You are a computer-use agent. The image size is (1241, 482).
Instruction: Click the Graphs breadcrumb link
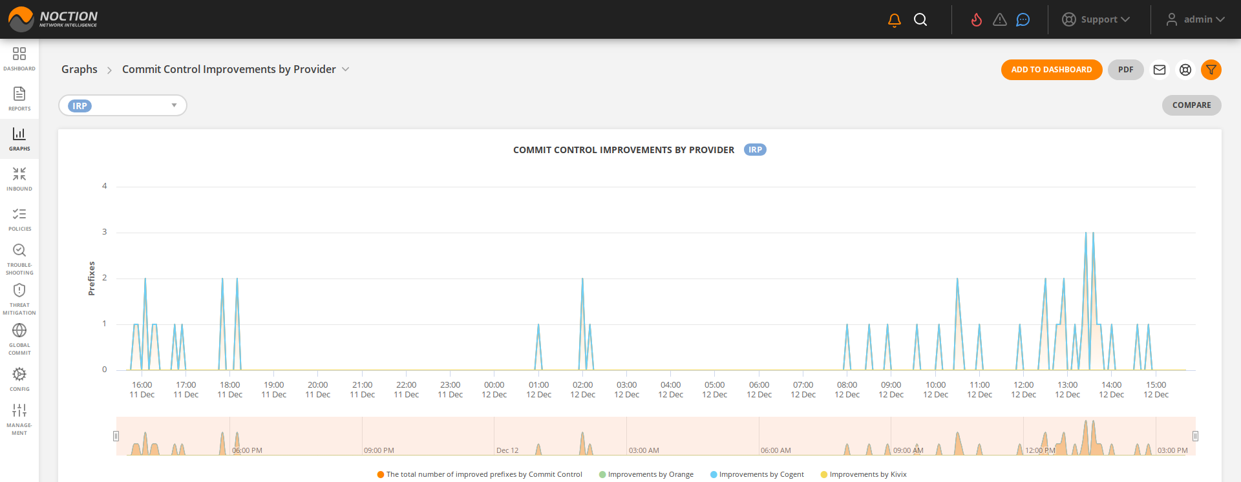click(80, 69)
